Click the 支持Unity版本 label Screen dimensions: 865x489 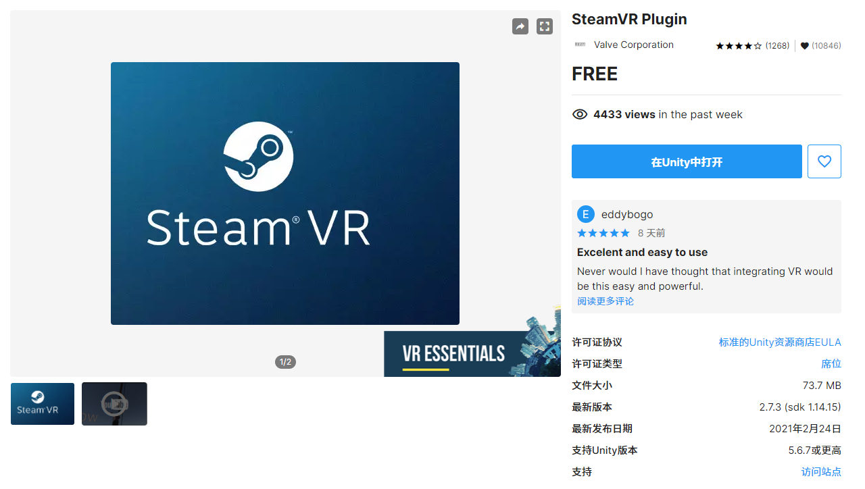coord(605,451)
